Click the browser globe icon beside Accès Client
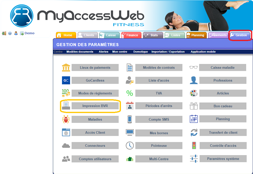The image size is (253, 174). [66, 132]
